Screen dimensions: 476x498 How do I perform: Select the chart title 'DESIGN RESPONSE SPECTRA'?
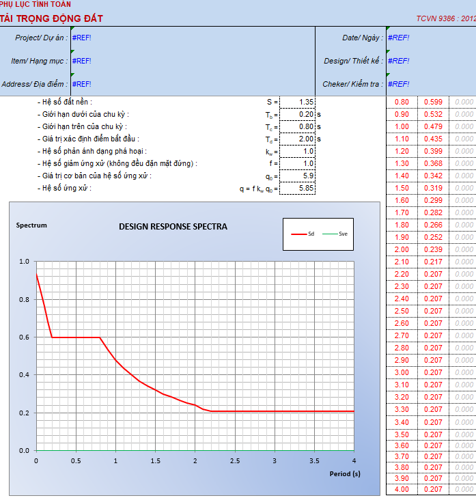173,227
